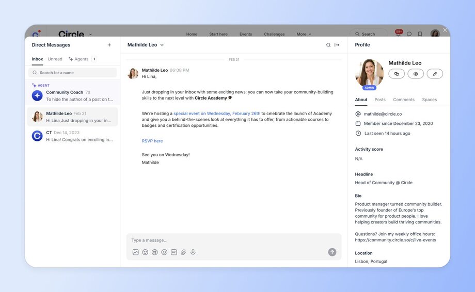Select the Comments profile tab
Viewport: 475px width, 292px height.
pos(404,100)
